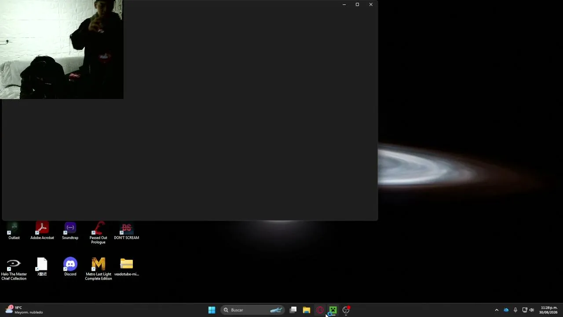Open Task View on the taskbar
This screenshot has height=317, width=563.
[x=293, y=310]
